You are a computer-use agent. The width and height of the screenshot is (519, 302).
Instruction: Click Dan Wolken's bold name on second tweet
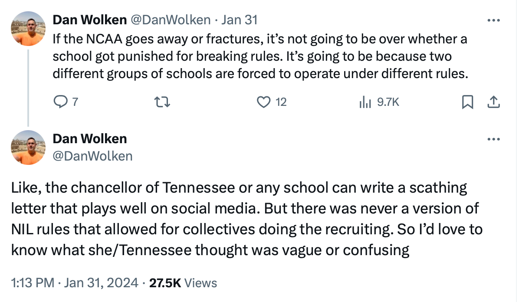pos(90,139)
